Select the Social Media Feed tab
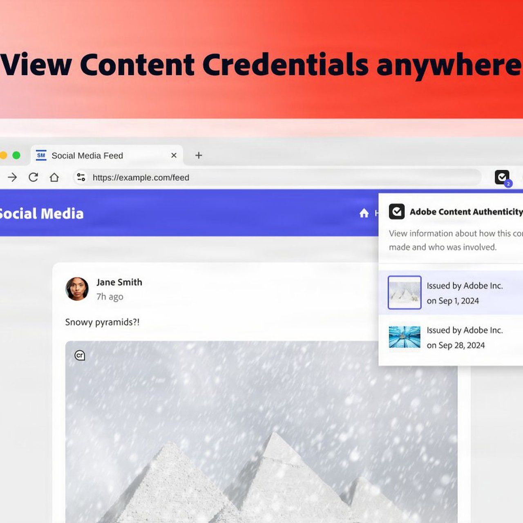Image resolution: width=523 pixels, height=523 pixels. pyautogui.click(x=107, y=155)
